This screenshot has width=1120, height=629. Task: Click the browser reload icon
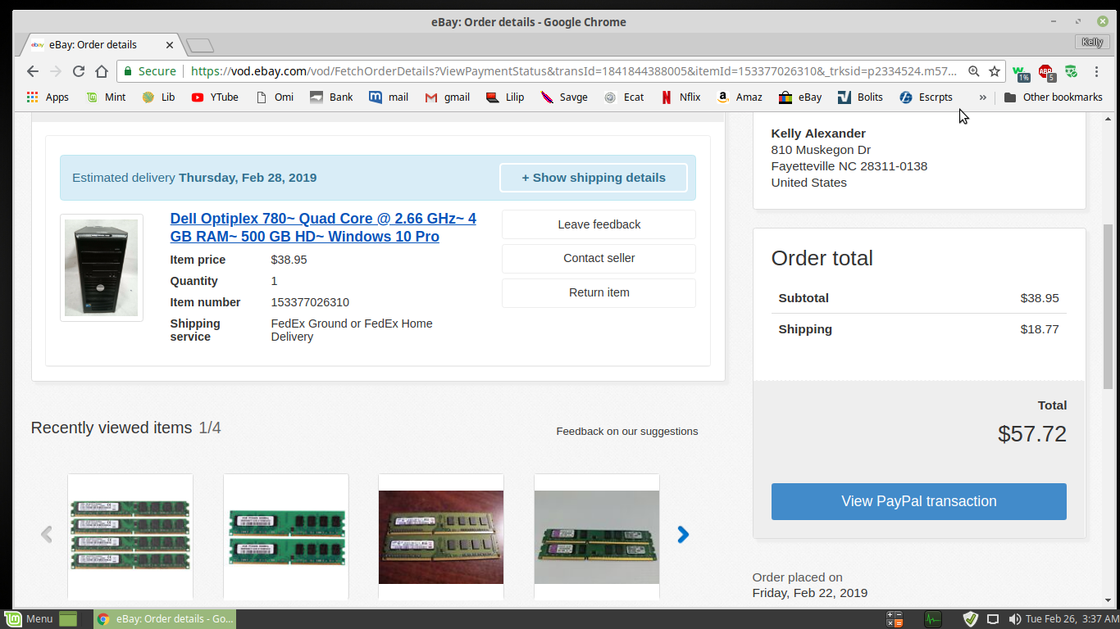pyautogui.click(x=79, y=71)
